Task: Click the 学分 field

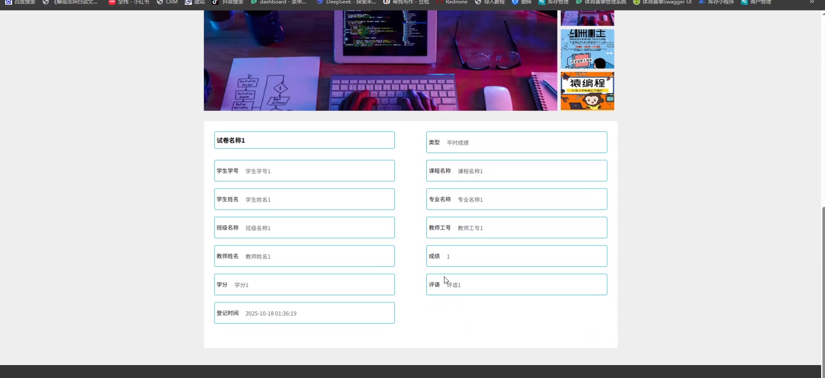Action: (304, 285)
